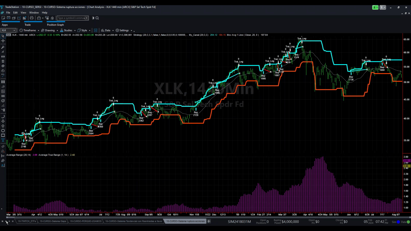The height and width of the screenshot is (231, 411).
Task: Switch to 10-CURSO-Sistema Gaps tab
Action: (x=53, y=221)
